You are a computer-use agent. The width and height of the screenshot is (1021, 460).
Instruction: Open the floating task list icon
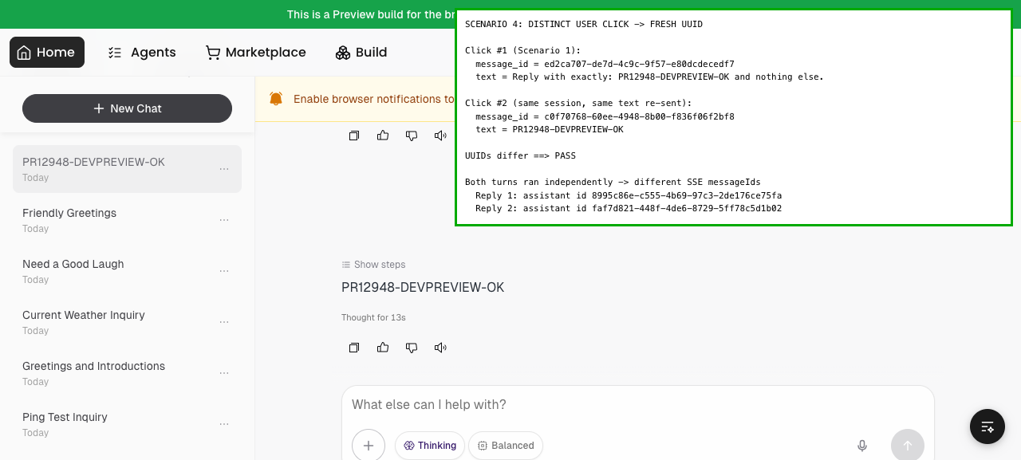point(987,427)
